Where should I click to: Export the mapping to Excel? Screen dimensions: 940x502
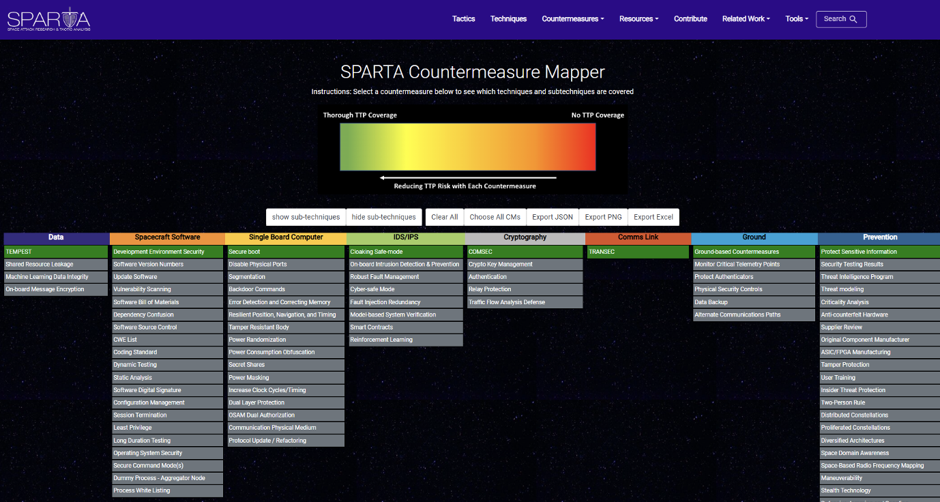(653, 217)
